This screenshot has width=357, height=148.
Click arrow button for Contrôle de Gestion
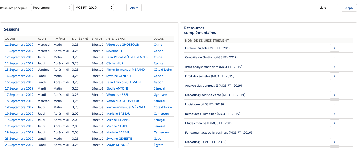[x=335, y=57]
